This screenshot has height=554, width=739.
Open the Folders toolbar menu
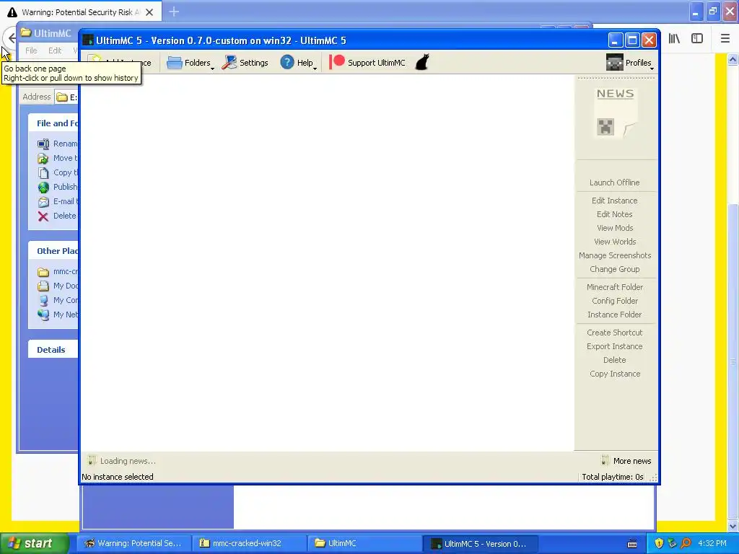191,63
